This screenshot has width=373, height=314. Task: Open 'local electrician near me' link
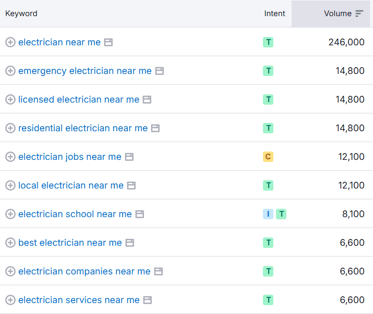click(x=71, y=185)
